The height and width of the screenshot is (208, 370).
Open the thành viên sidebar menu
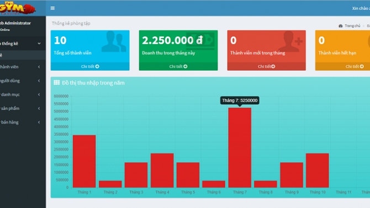(23, 67)
